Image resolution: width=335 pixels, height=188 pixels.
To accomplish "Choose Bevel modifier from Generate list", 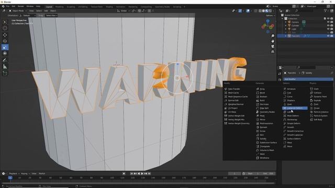I will 262,93.
